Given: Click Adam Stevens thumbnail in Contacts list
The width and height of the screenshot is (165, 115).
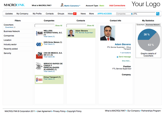Looking at the screenshot, I should pos(71,33).
